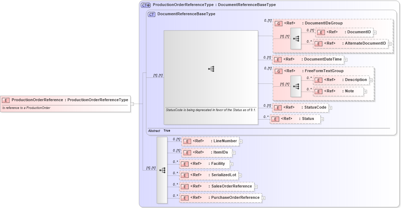Click the G icon on DocumentIDsGroup
This screenshot has width=401, height=208.
click(278, 23)
